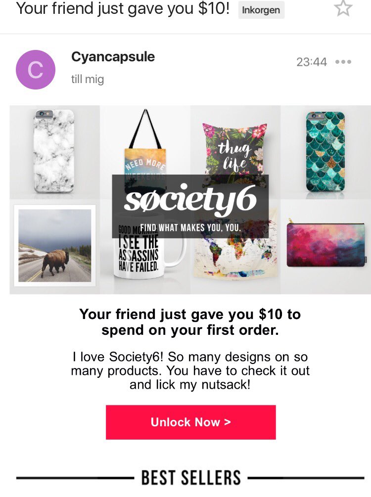Click the email timestamp 23:44
The height and width of the screenshot is (497, 371).
tap(312, 62)
